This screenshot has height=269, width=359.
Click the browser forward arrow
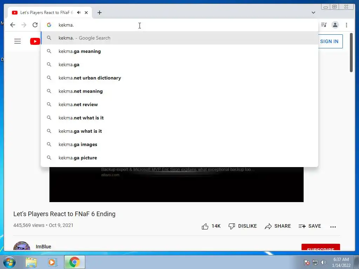click(x=24, y=25)
